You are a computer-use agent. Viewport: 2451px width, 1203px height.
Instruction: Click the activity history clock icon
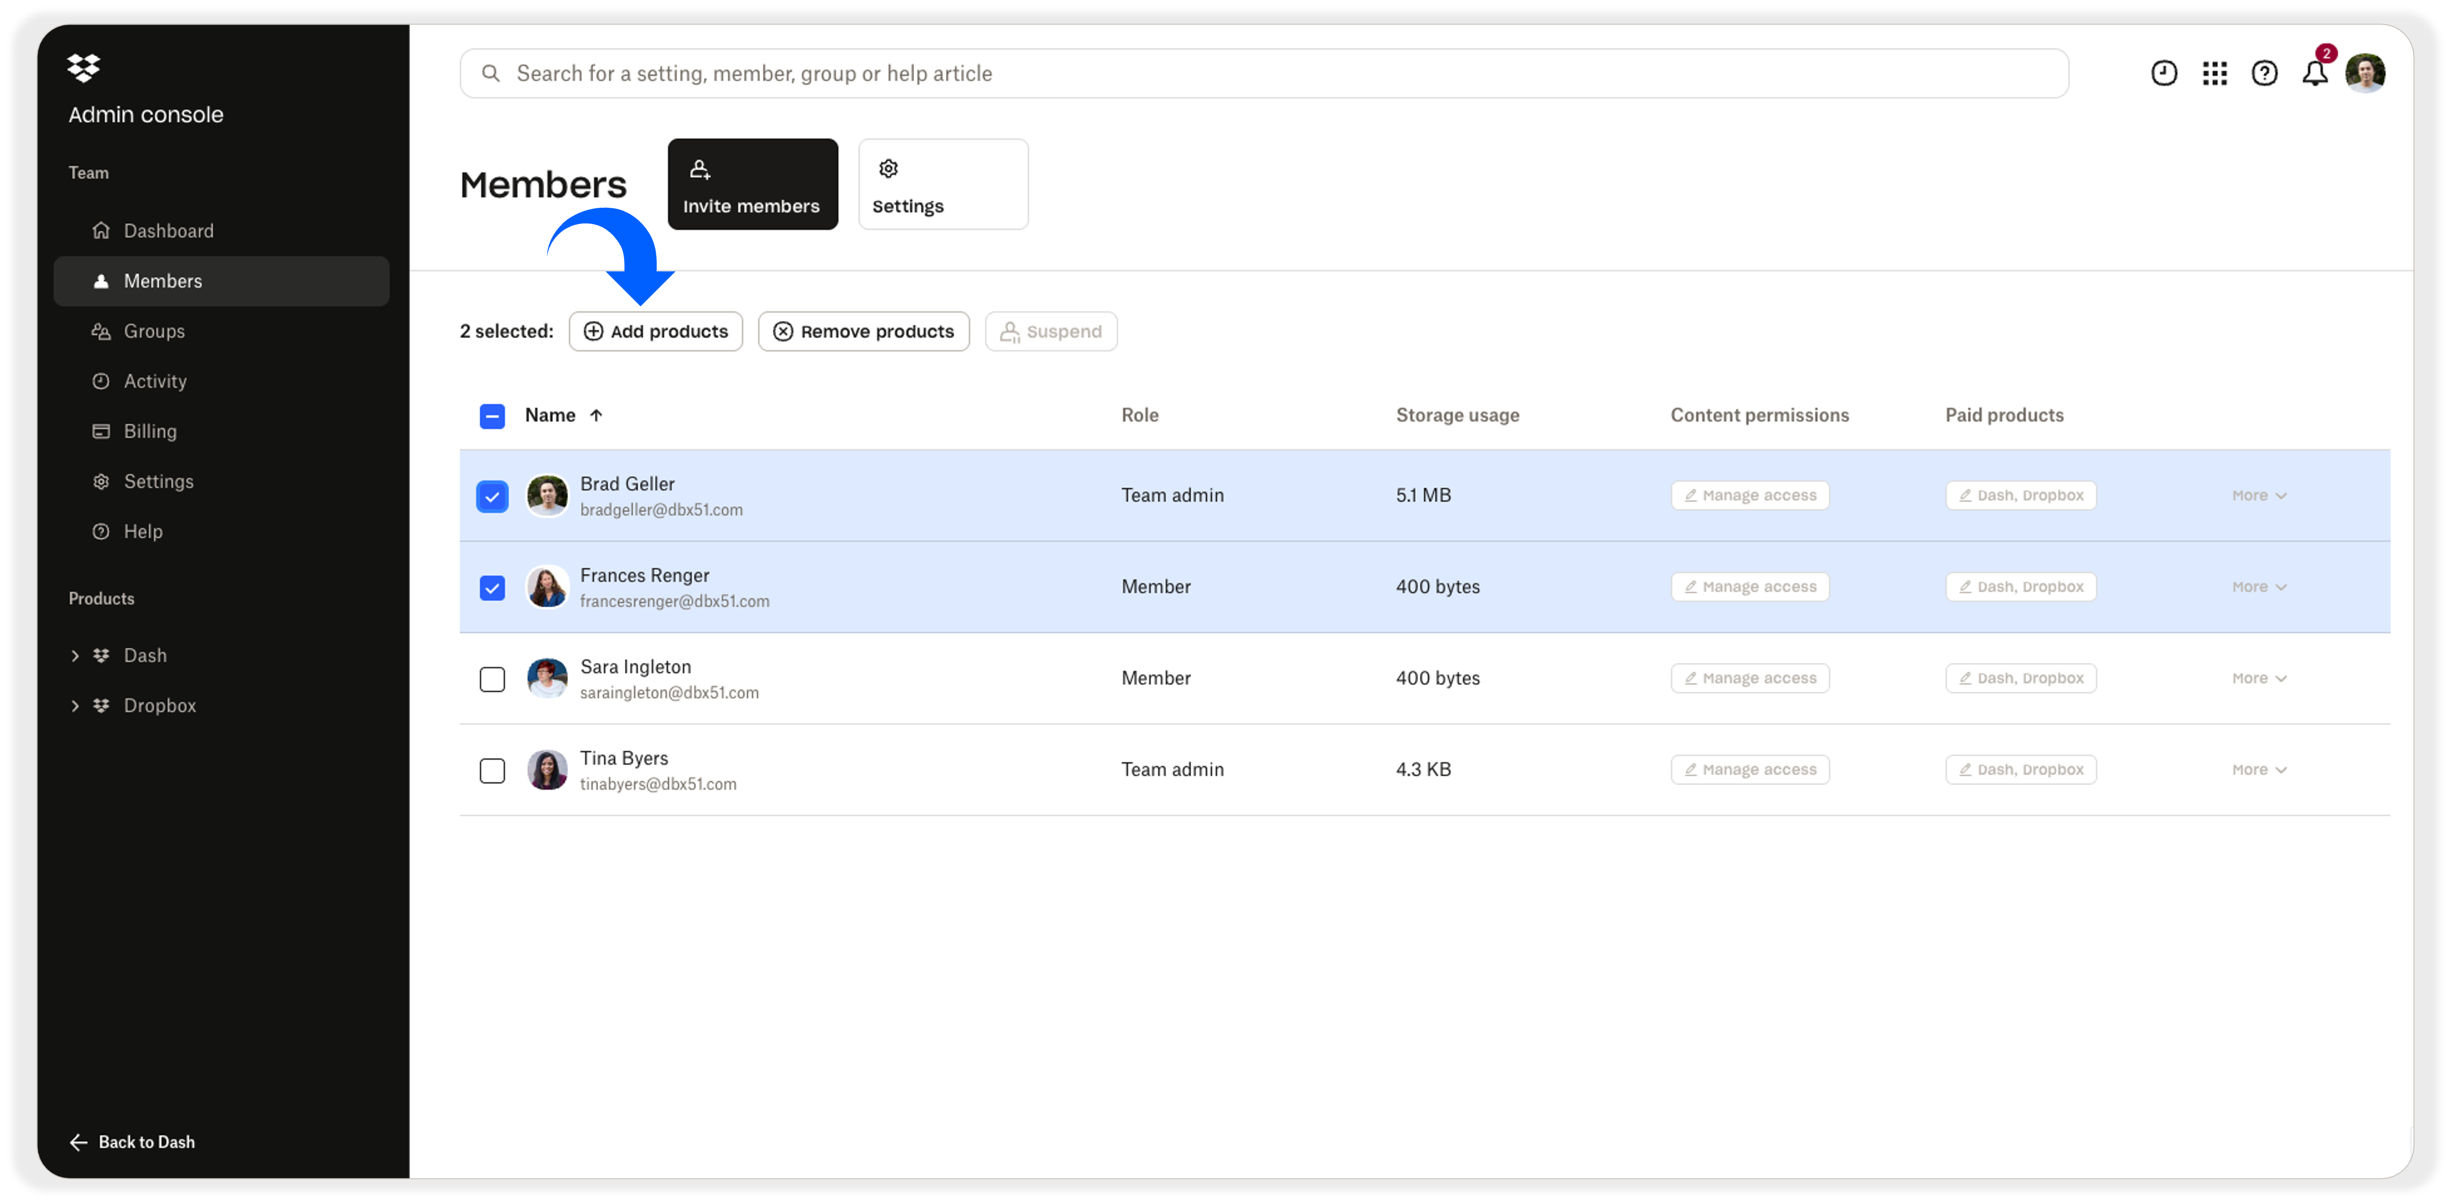coord(2164,72)
